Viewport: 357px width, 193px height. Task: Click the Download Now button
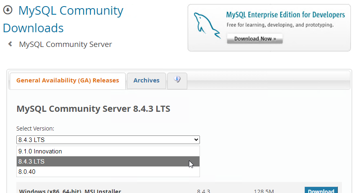[255, 39]
